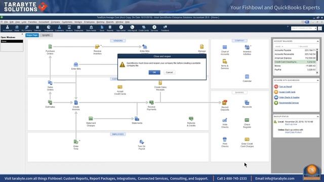Click the Search Company or Help field
The height and width of the screenshot is (182, 324).
click(x=303, y=28)
